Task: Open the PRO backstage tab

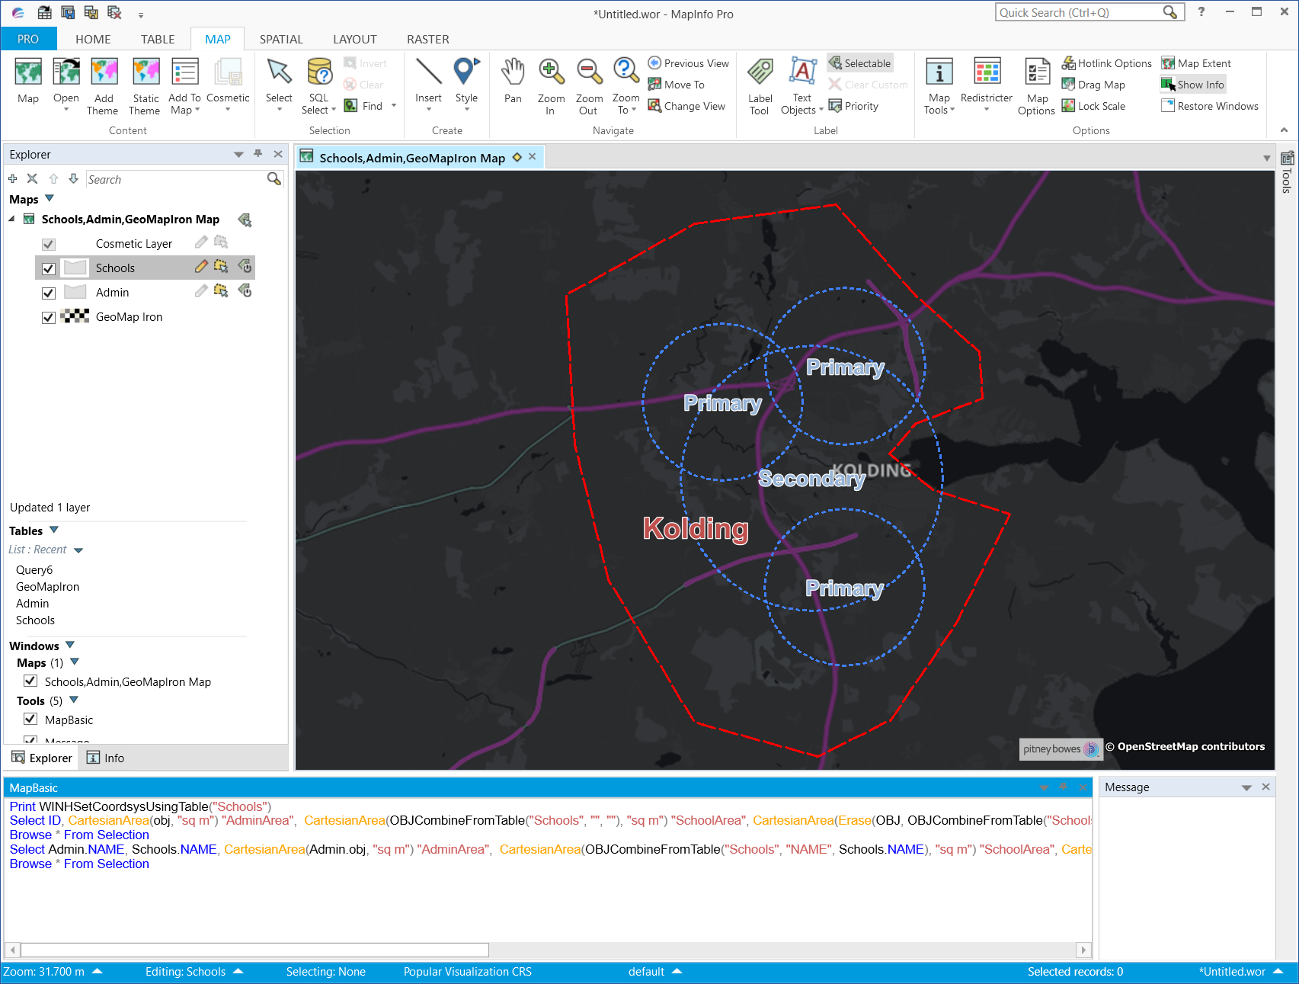Action: (x=28, y=39)
